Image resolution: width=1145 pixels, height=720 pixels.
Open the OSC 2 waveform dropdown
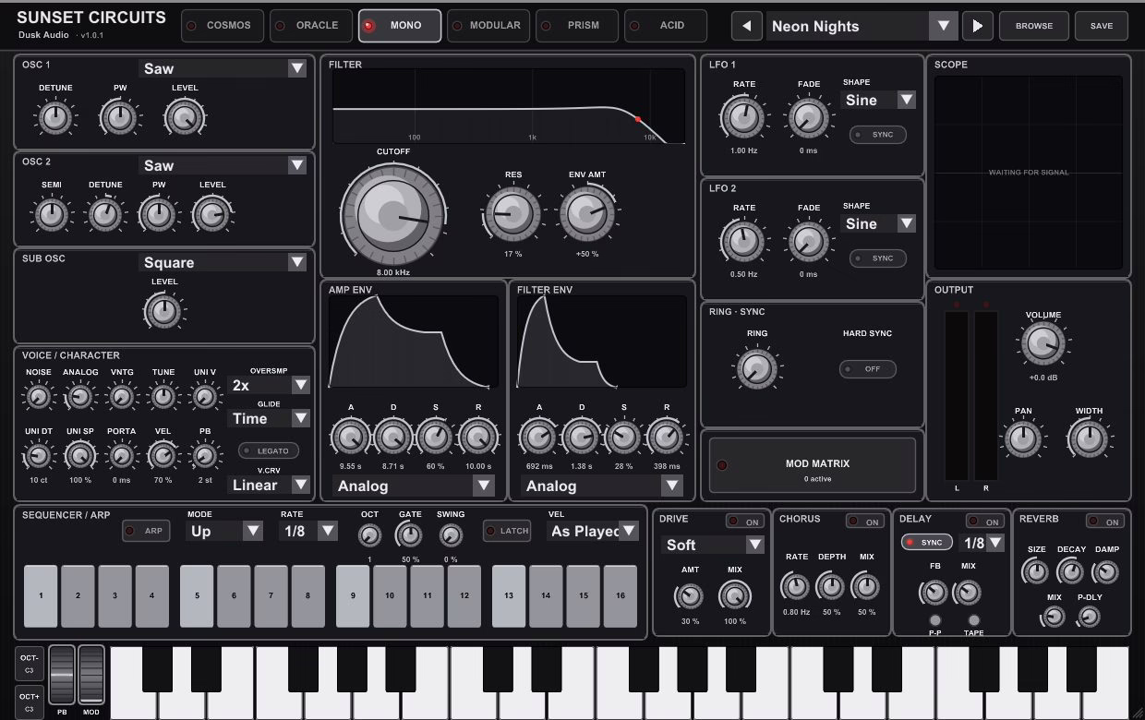coord(223,165)
